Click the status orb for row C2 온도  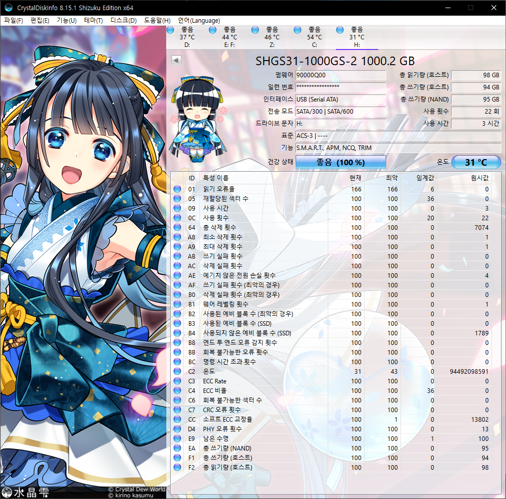coord(177,372)
